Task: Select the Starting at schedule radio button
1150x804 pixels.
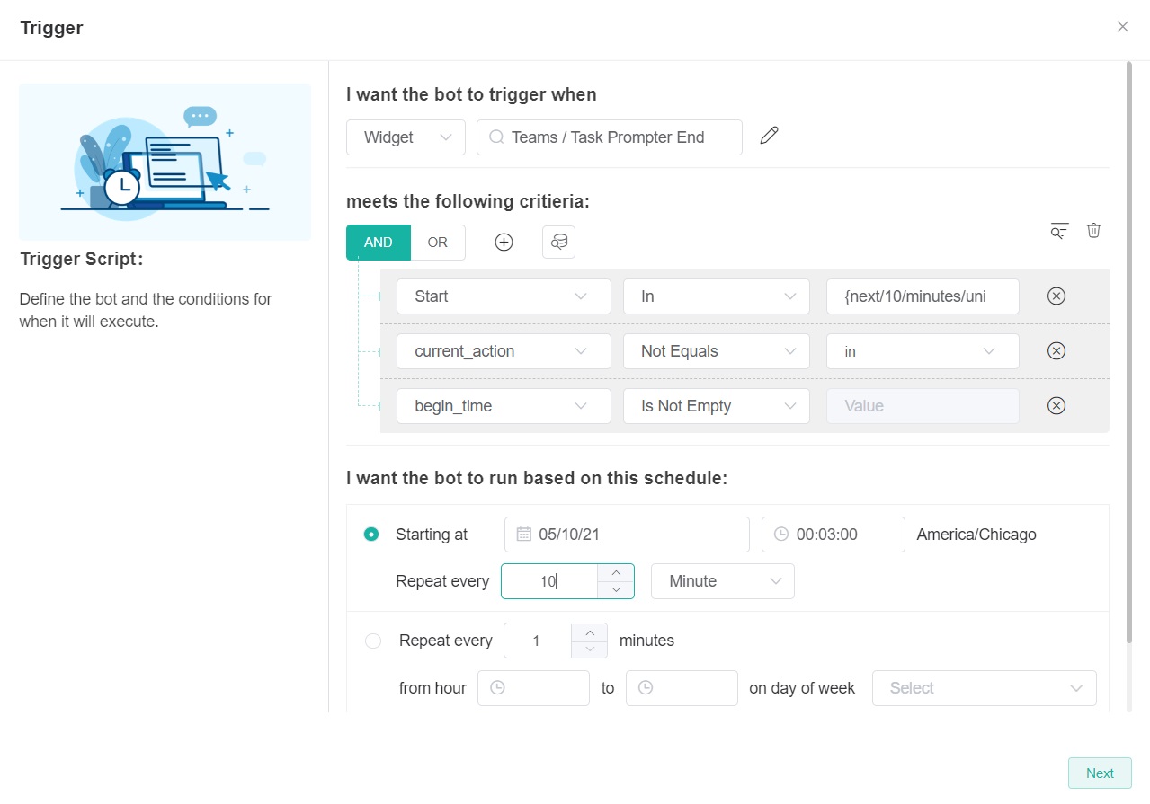Action: (371, 535)
